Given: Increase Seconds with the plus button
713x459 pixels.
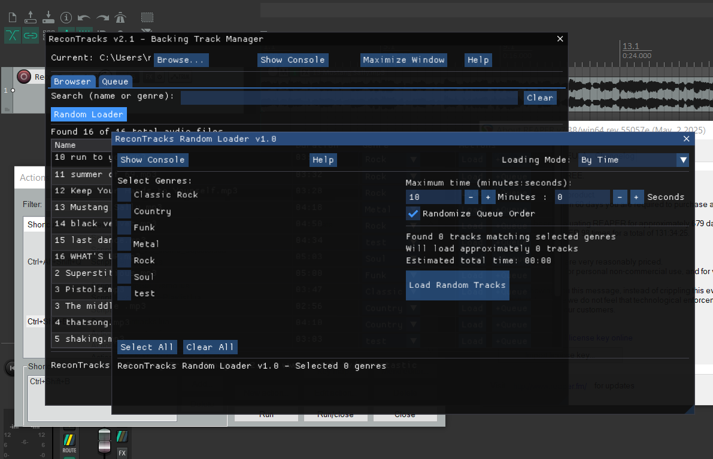Looking at the screenshot, I should [x=636, y=197].
